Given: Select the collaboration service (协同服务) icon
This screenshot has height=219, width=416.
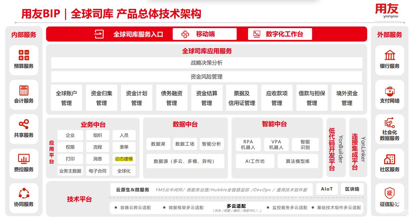Looking at the screenshot, I should pyautogui.click(x=24, y=193).
